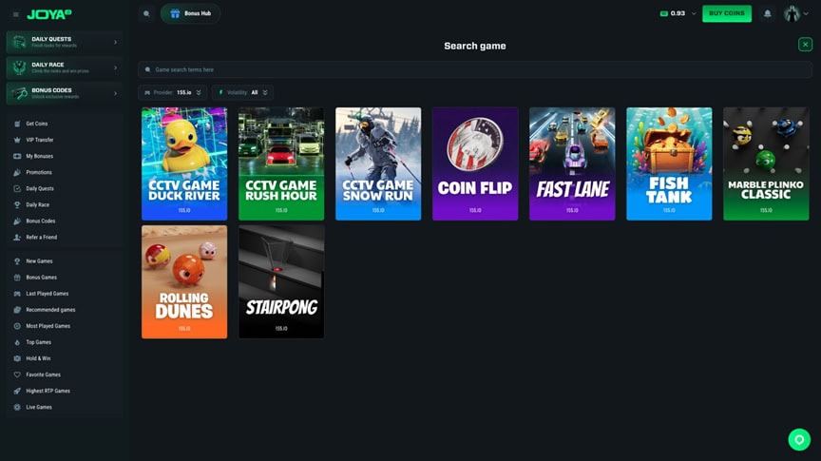Launch the Coin Flip game

[x=475, y=163]
